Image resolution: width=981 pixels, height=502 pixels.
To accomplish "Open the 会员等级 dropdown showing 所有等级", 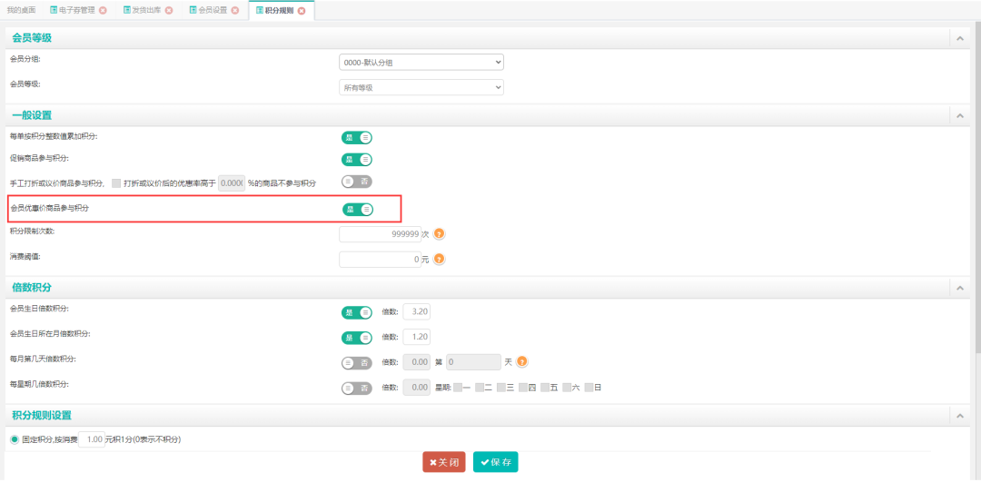I will (x=421, y=88).
